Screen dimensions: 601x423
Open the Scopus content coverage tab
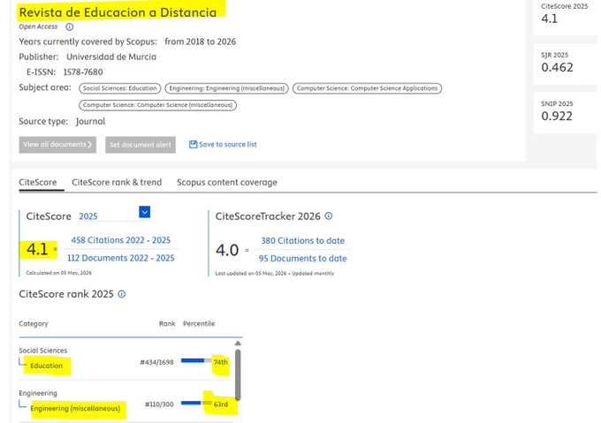pyautogui.click(x=227, y=182)
